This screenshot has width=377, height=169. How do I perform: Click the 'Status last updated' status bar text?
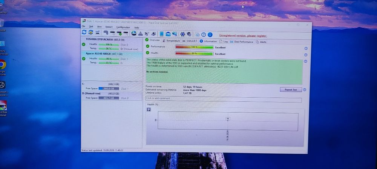(x=103, y=150)
